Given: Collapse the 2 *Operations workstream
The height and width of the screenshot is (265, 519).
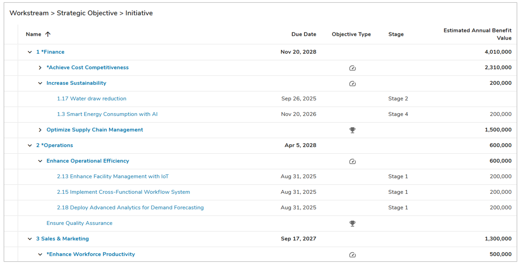Looking at the screenshot, I should [x=30, y=146].
